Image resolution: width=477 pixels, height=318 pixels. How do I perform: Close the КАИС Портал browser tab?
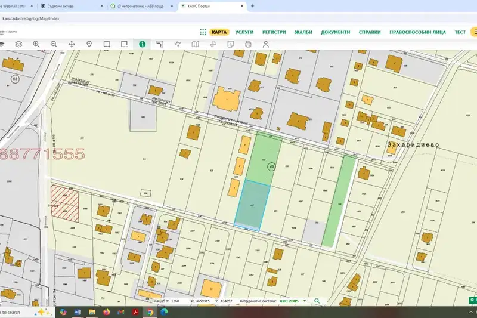tap(242, 6)
